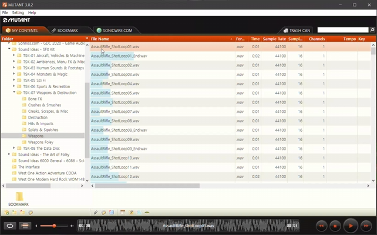Click the fast-forward button

(366, 226)
